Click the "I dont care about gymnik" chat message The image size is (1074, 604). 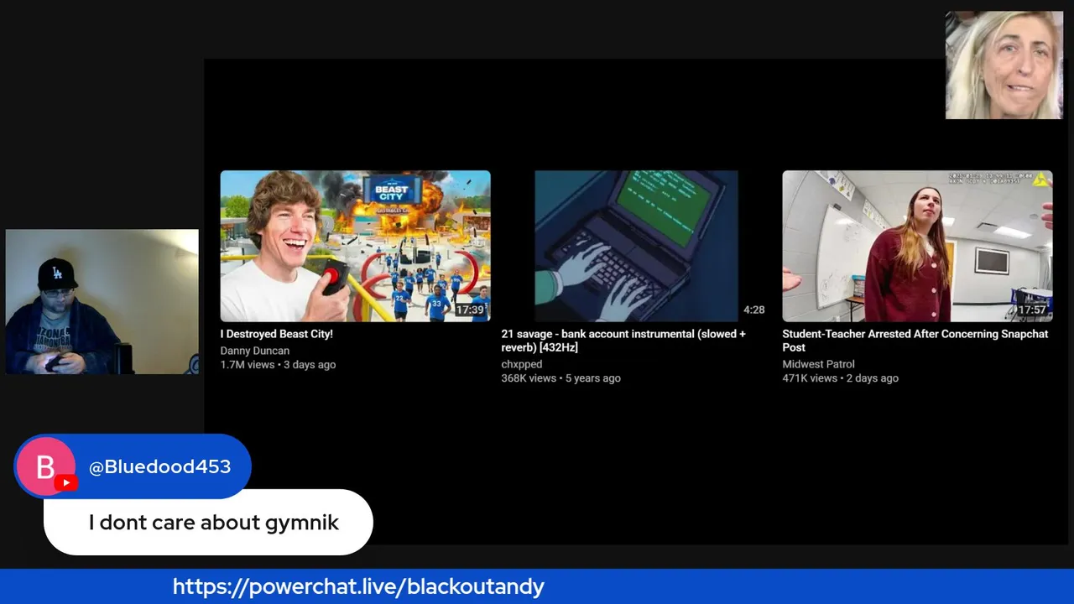point(214,523)
